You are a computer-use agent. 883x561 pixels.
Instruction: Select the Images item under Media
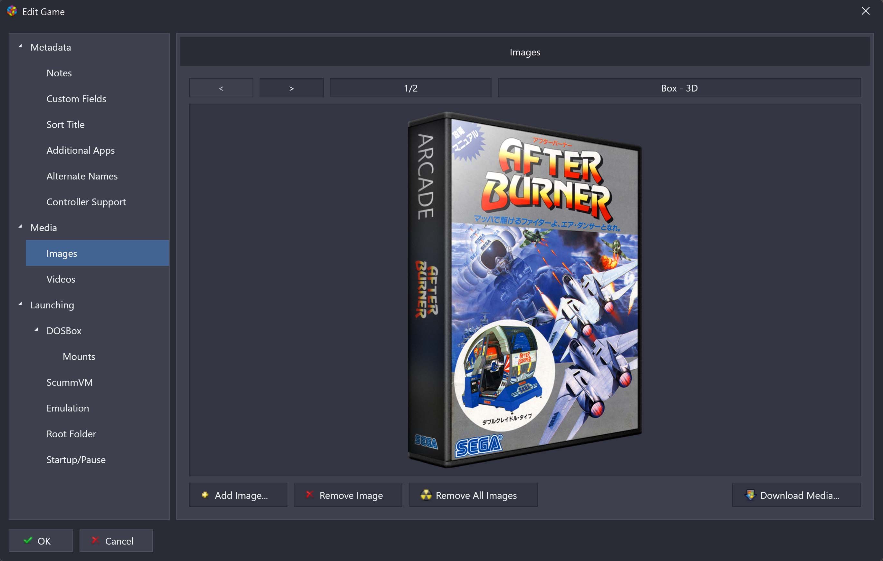coord(97,253)
